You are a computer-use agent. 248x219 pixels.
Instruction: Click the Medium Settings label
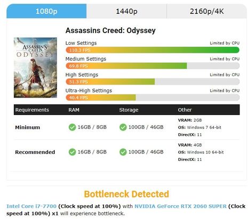tap(86, 59)
